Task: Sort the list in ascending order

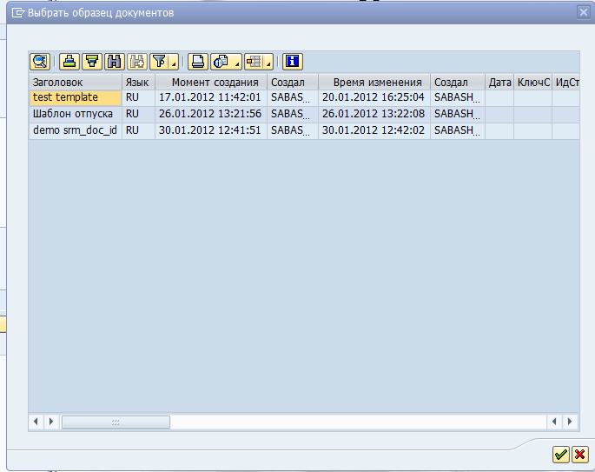Action: pyautogui.click(x=70, y=61)
